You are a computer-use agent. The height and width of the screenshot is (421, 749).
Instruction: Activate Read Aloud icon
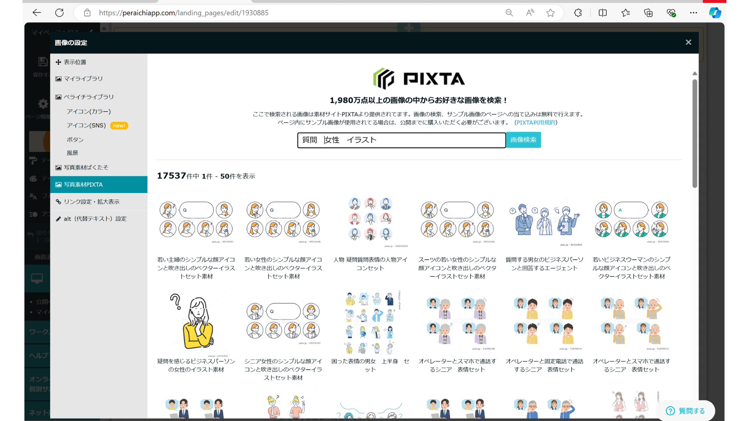point(530,13)
